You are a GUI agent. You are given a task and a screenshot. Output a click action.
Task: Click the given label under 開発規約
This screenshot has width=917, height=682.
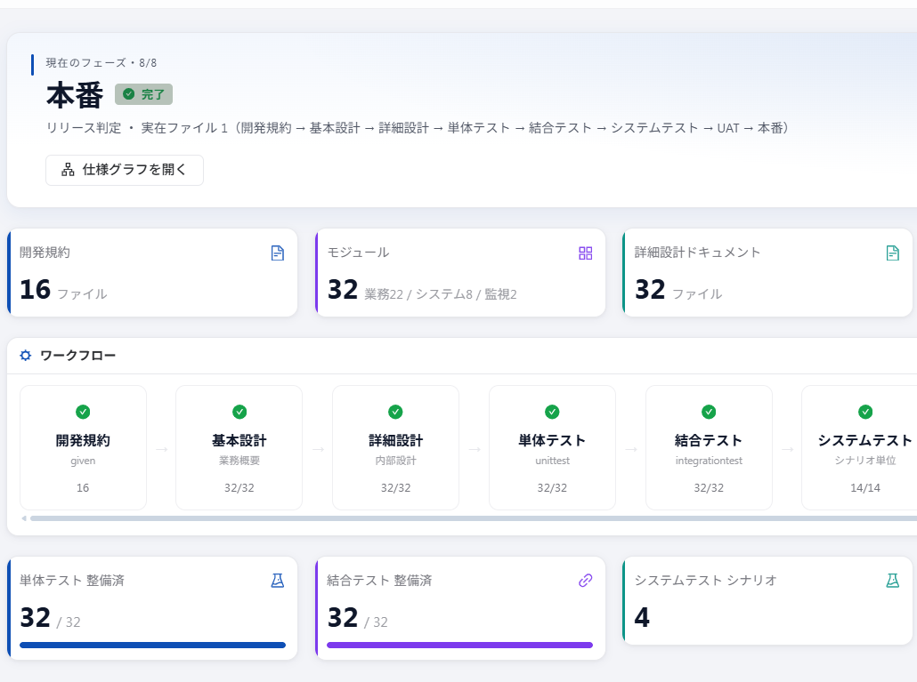(83, 461)
